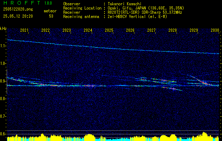This screenshot has width=222, height=141.
Task: Click the 2026 time axis label
Action: pos(130,30)
